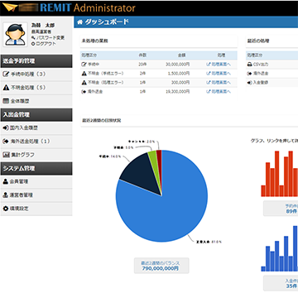Open 手続中処理 (3) in sidebar
The width and height of the screenshot is (298, 298).
click(x=36, y=74)
